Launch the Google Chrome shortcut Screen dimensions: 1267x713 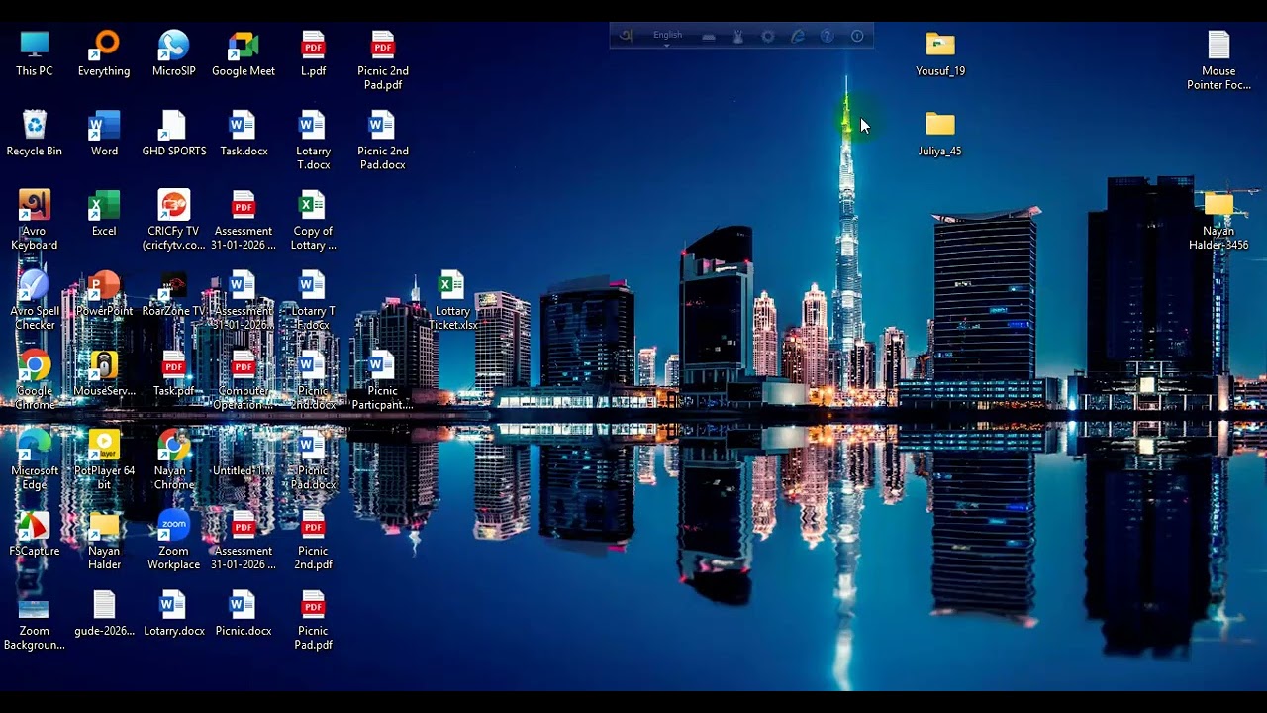(x=35, y=381)
